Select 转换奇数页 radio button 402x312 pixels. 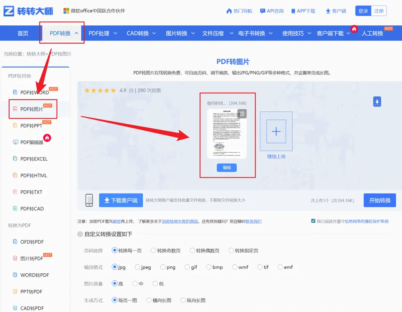coord(153,250)
